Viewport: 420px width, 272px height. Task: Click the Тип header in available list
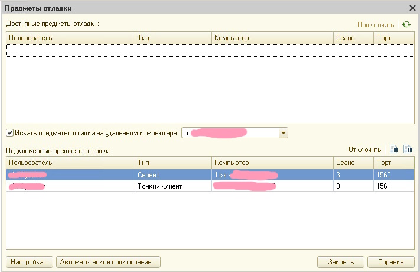tap(172, 38)
